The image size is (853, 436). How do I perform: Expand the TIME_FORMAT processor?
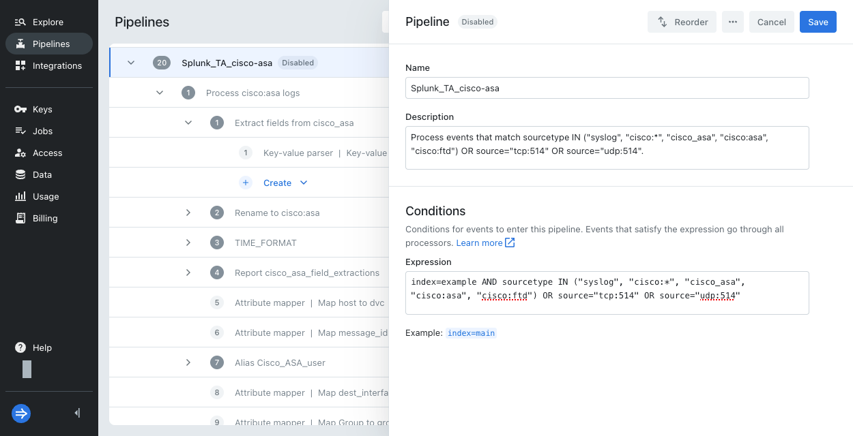click(188, 243)
